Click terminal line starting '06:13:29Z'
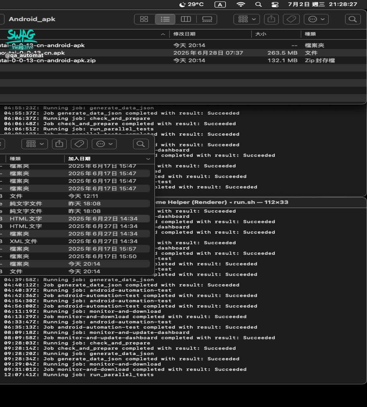 click(125, 317)
